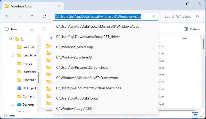Switch to large thumbnails view

coord(201,115)
